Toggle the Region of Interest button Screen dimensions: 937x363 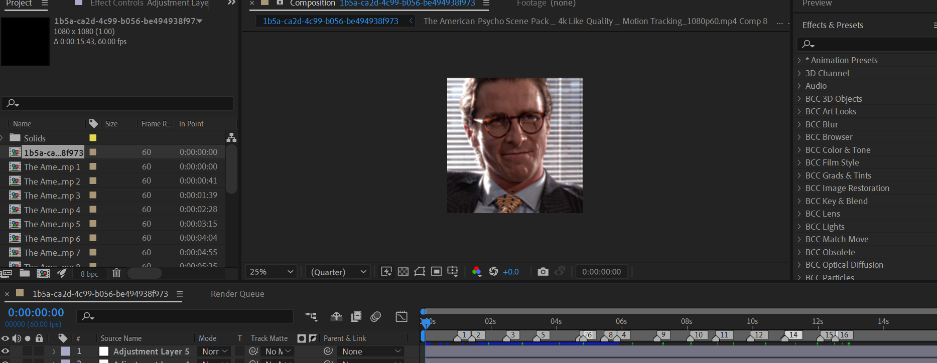[x=437, y=271]
